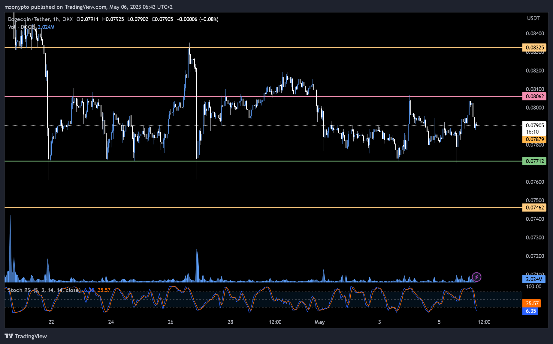Click the Stoch RSI 6.35 blue label
The width and height of the screenshot is (553, 344).
click(x=530, y=311)
